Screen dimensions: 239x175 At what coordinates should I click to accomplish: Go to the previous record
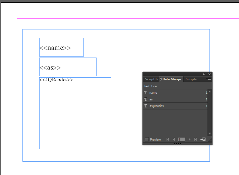pos(174,140)
